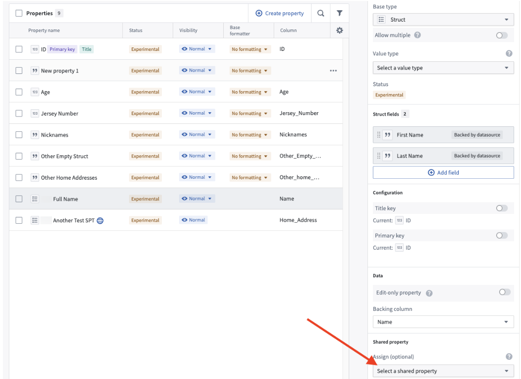Click the Primary key tag on ID
521x379 pixels.
[x=62, y=49]
